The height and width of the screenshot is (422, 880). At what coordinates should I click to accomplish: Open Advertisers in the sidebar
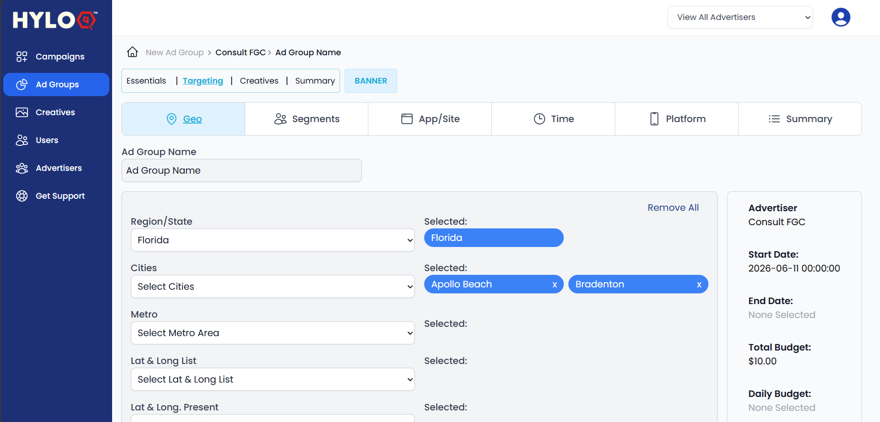pos(56,168)
